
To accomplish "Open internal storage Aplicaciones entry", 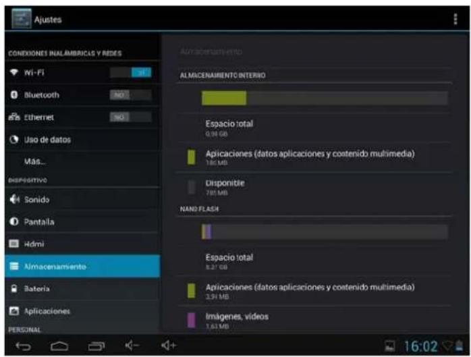I will (x=314, y=157).
